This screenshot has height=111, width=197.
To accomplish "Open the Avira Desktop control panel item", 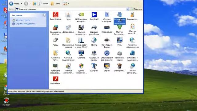I will [x=55, y=16].
